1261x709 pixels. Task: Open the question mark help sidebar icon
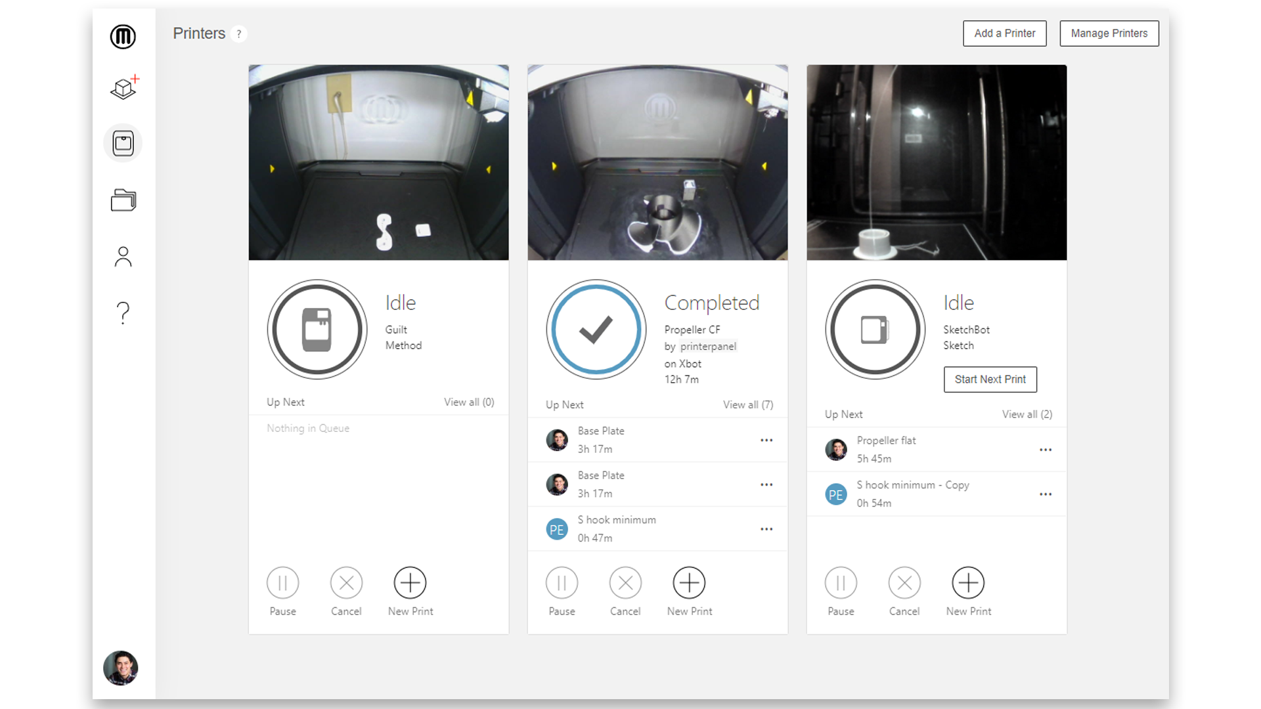pyautogui.click(x=123, y=313)
